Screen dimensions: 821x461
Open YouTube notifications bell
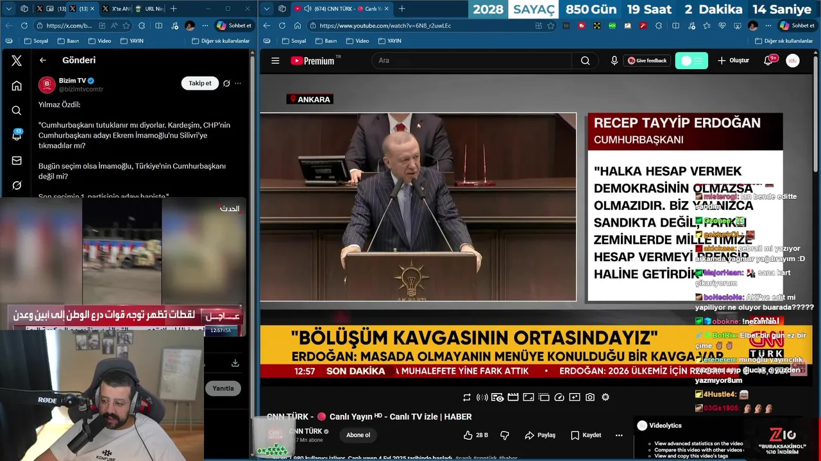768,61
